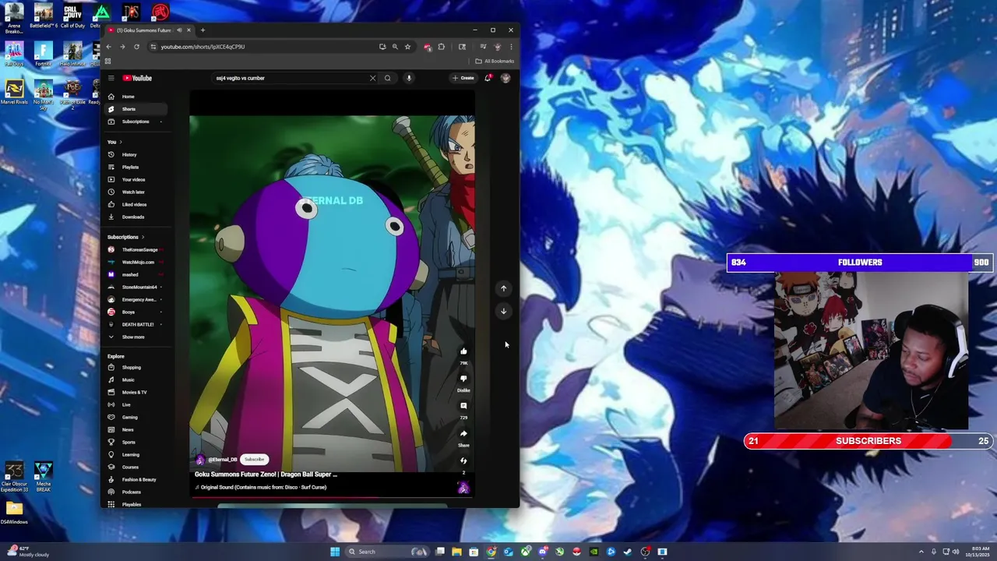Go to YouTube logo home page
997x561 pixels.
(x=137, y=78)
